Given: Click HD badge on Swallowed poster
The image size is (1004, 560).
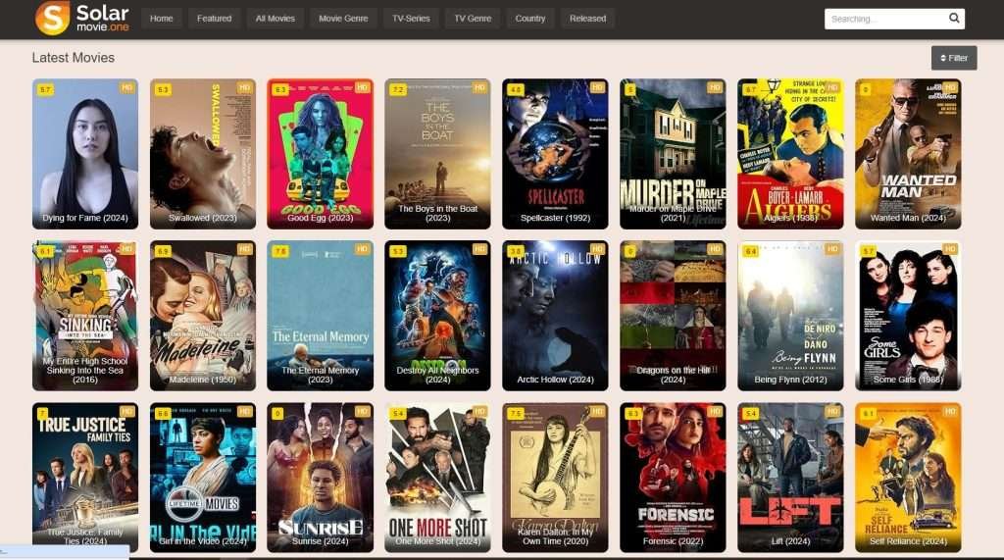Looking at the screenshot, I should 244,88.
